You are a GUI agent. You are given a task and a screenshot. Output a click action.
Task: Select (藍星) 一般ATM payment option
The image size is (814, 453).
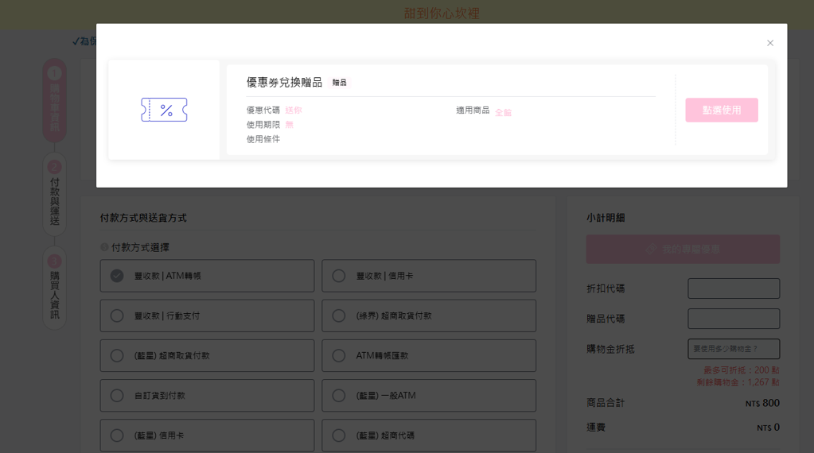pyautogui.click(x=429, y=396)
